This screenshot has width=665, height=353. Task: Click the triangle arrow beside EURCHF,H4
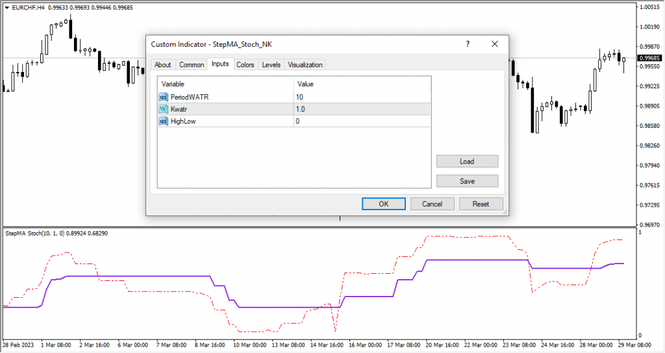[6, 8]
